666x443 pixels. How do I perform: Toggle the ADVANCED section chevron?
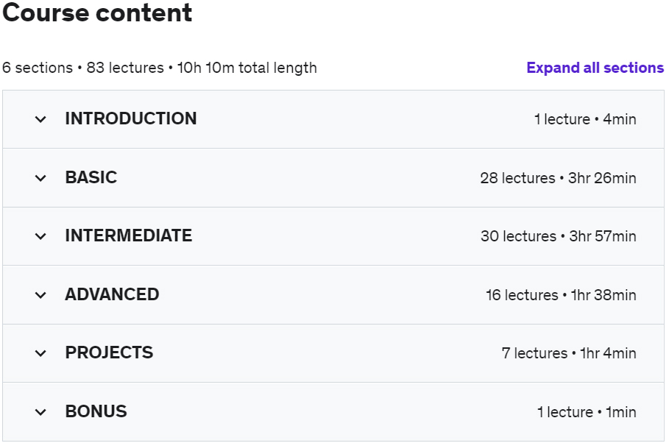pos(40,295)
